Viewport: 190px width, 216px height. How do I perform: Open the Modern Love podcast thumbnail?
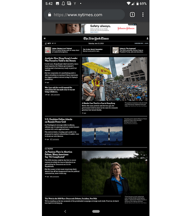click(x=48, y=50)
